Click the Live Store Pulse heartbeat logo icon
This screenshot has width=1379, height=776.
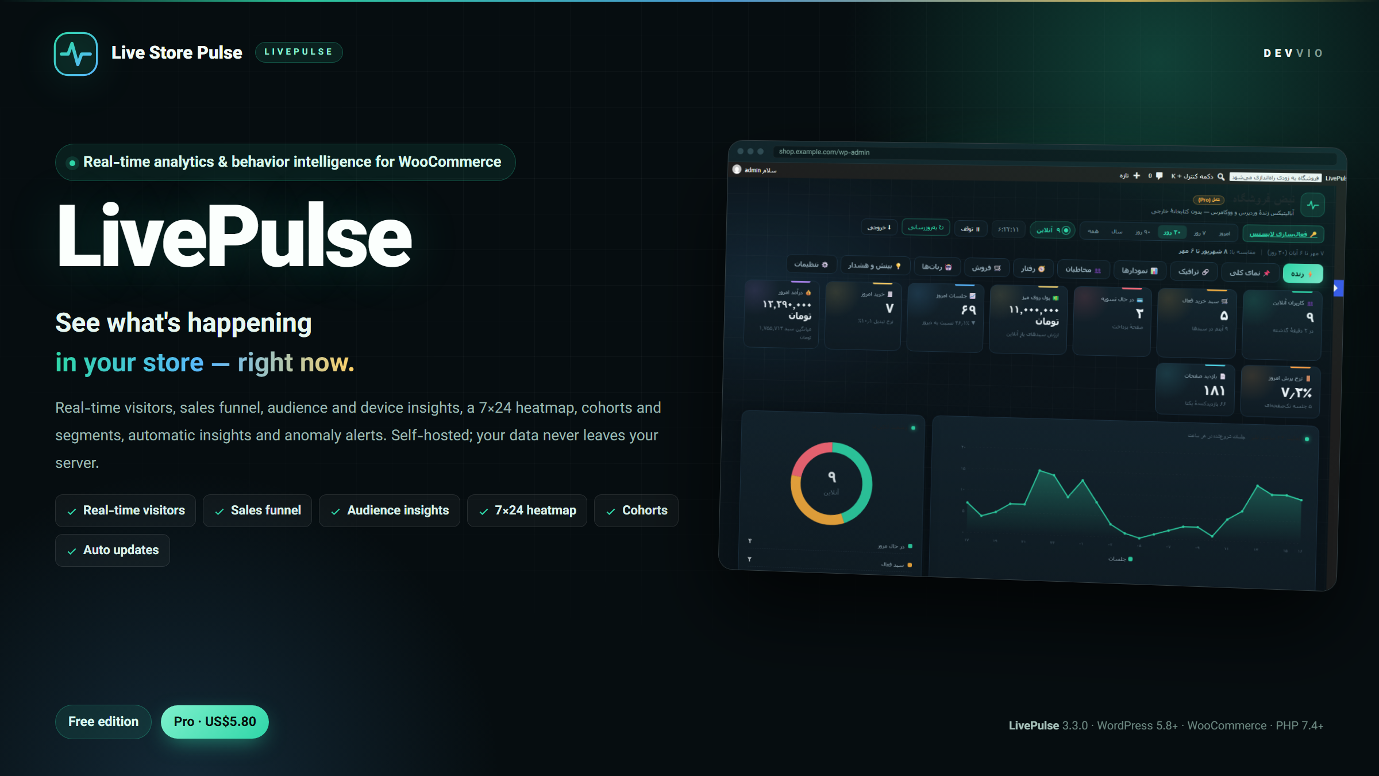pyautogui.click(x=76, y=54)
